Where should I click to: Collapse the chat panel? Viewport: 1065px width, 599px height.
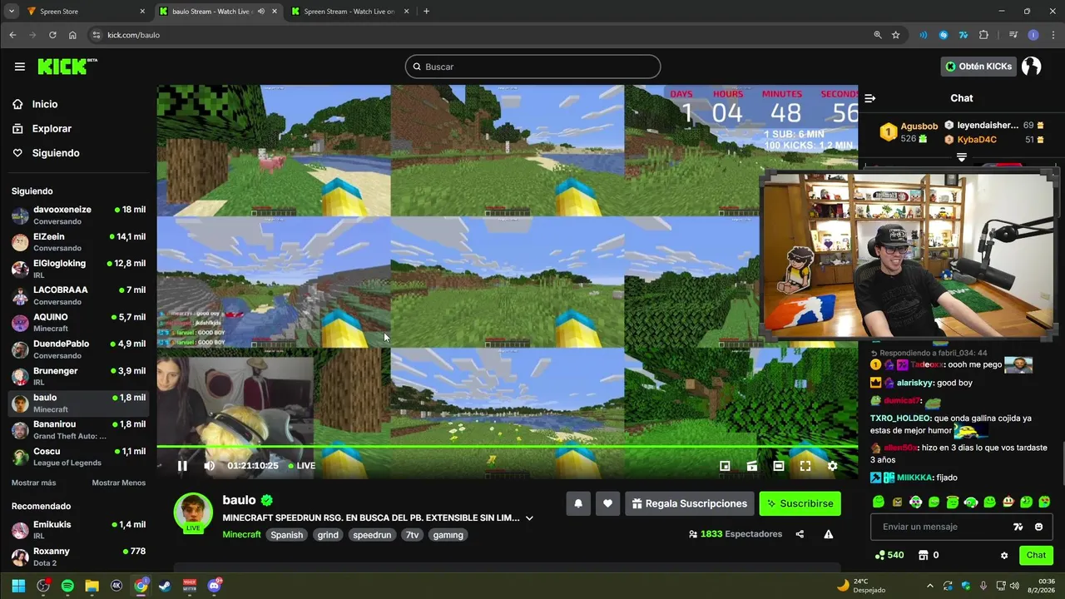pyautogui.click(x=870, y=98)
